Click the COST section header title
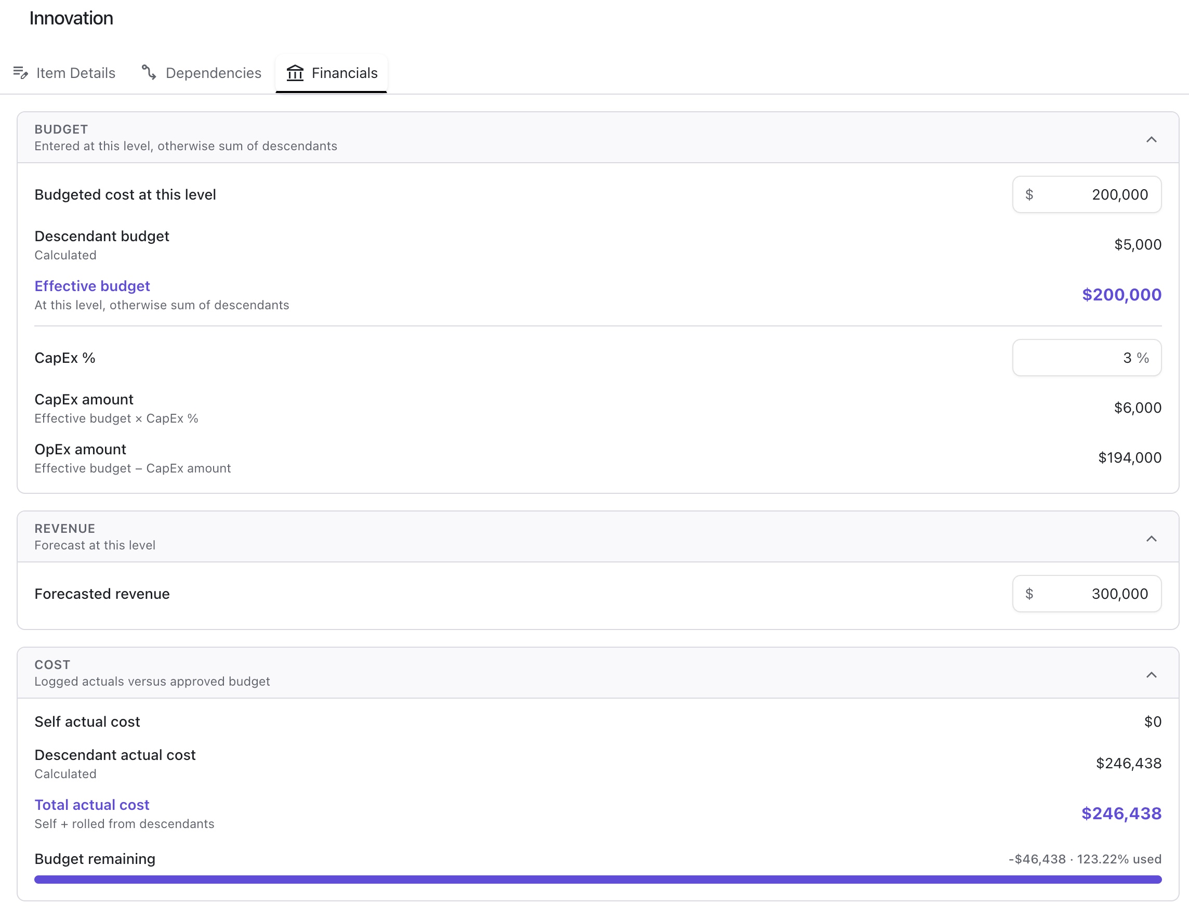The image size is (1189, 918). pyautogui.click(x=52, y=665)
